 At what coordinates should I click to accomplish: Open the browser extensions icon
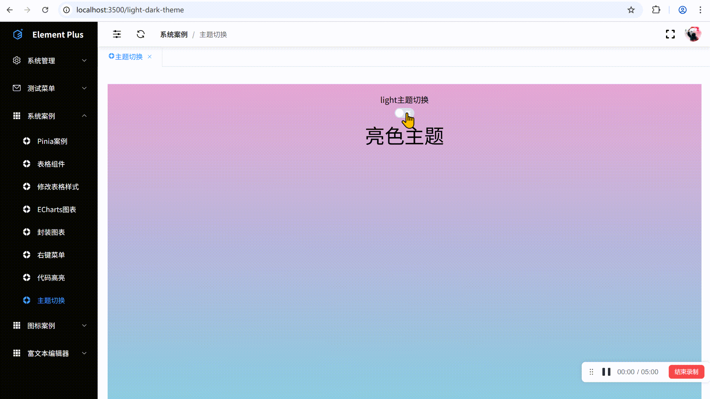(x=656, y=10)
